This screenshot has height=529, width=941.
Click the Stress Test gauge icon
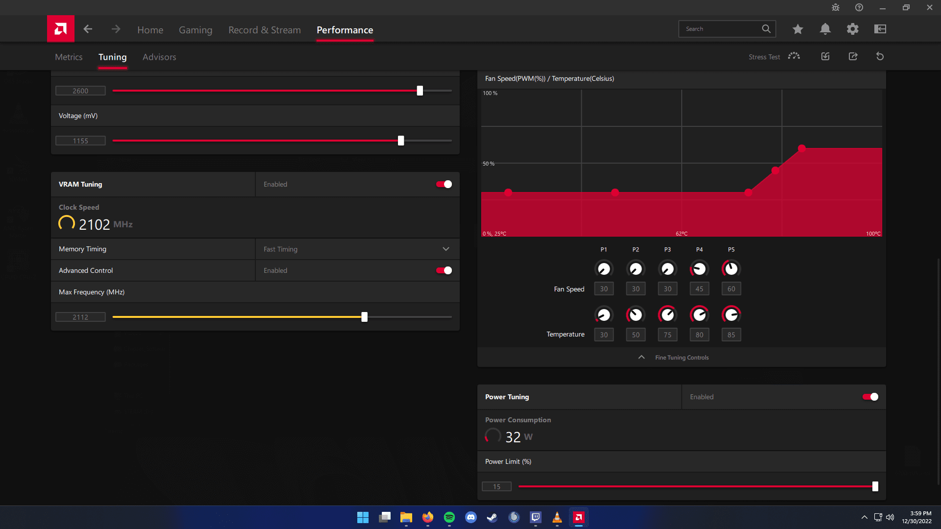[x=793, y=56]
